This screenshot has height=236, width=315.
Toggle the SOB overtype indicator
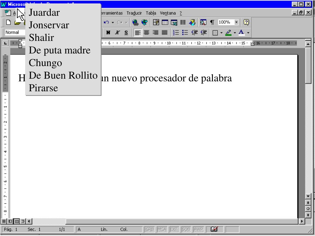186,229
